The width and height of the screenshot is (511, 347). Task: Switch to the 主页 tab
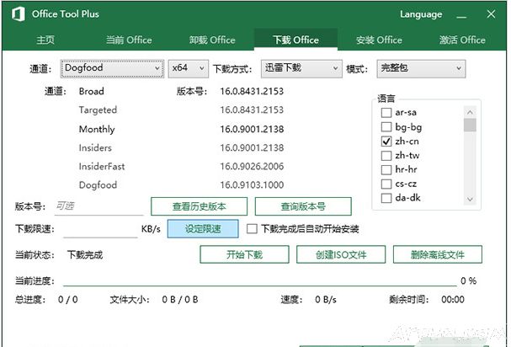45,40
